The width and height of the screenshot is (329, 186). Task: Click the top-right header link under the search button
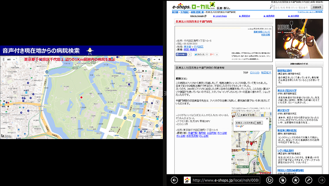pos(310,12)
